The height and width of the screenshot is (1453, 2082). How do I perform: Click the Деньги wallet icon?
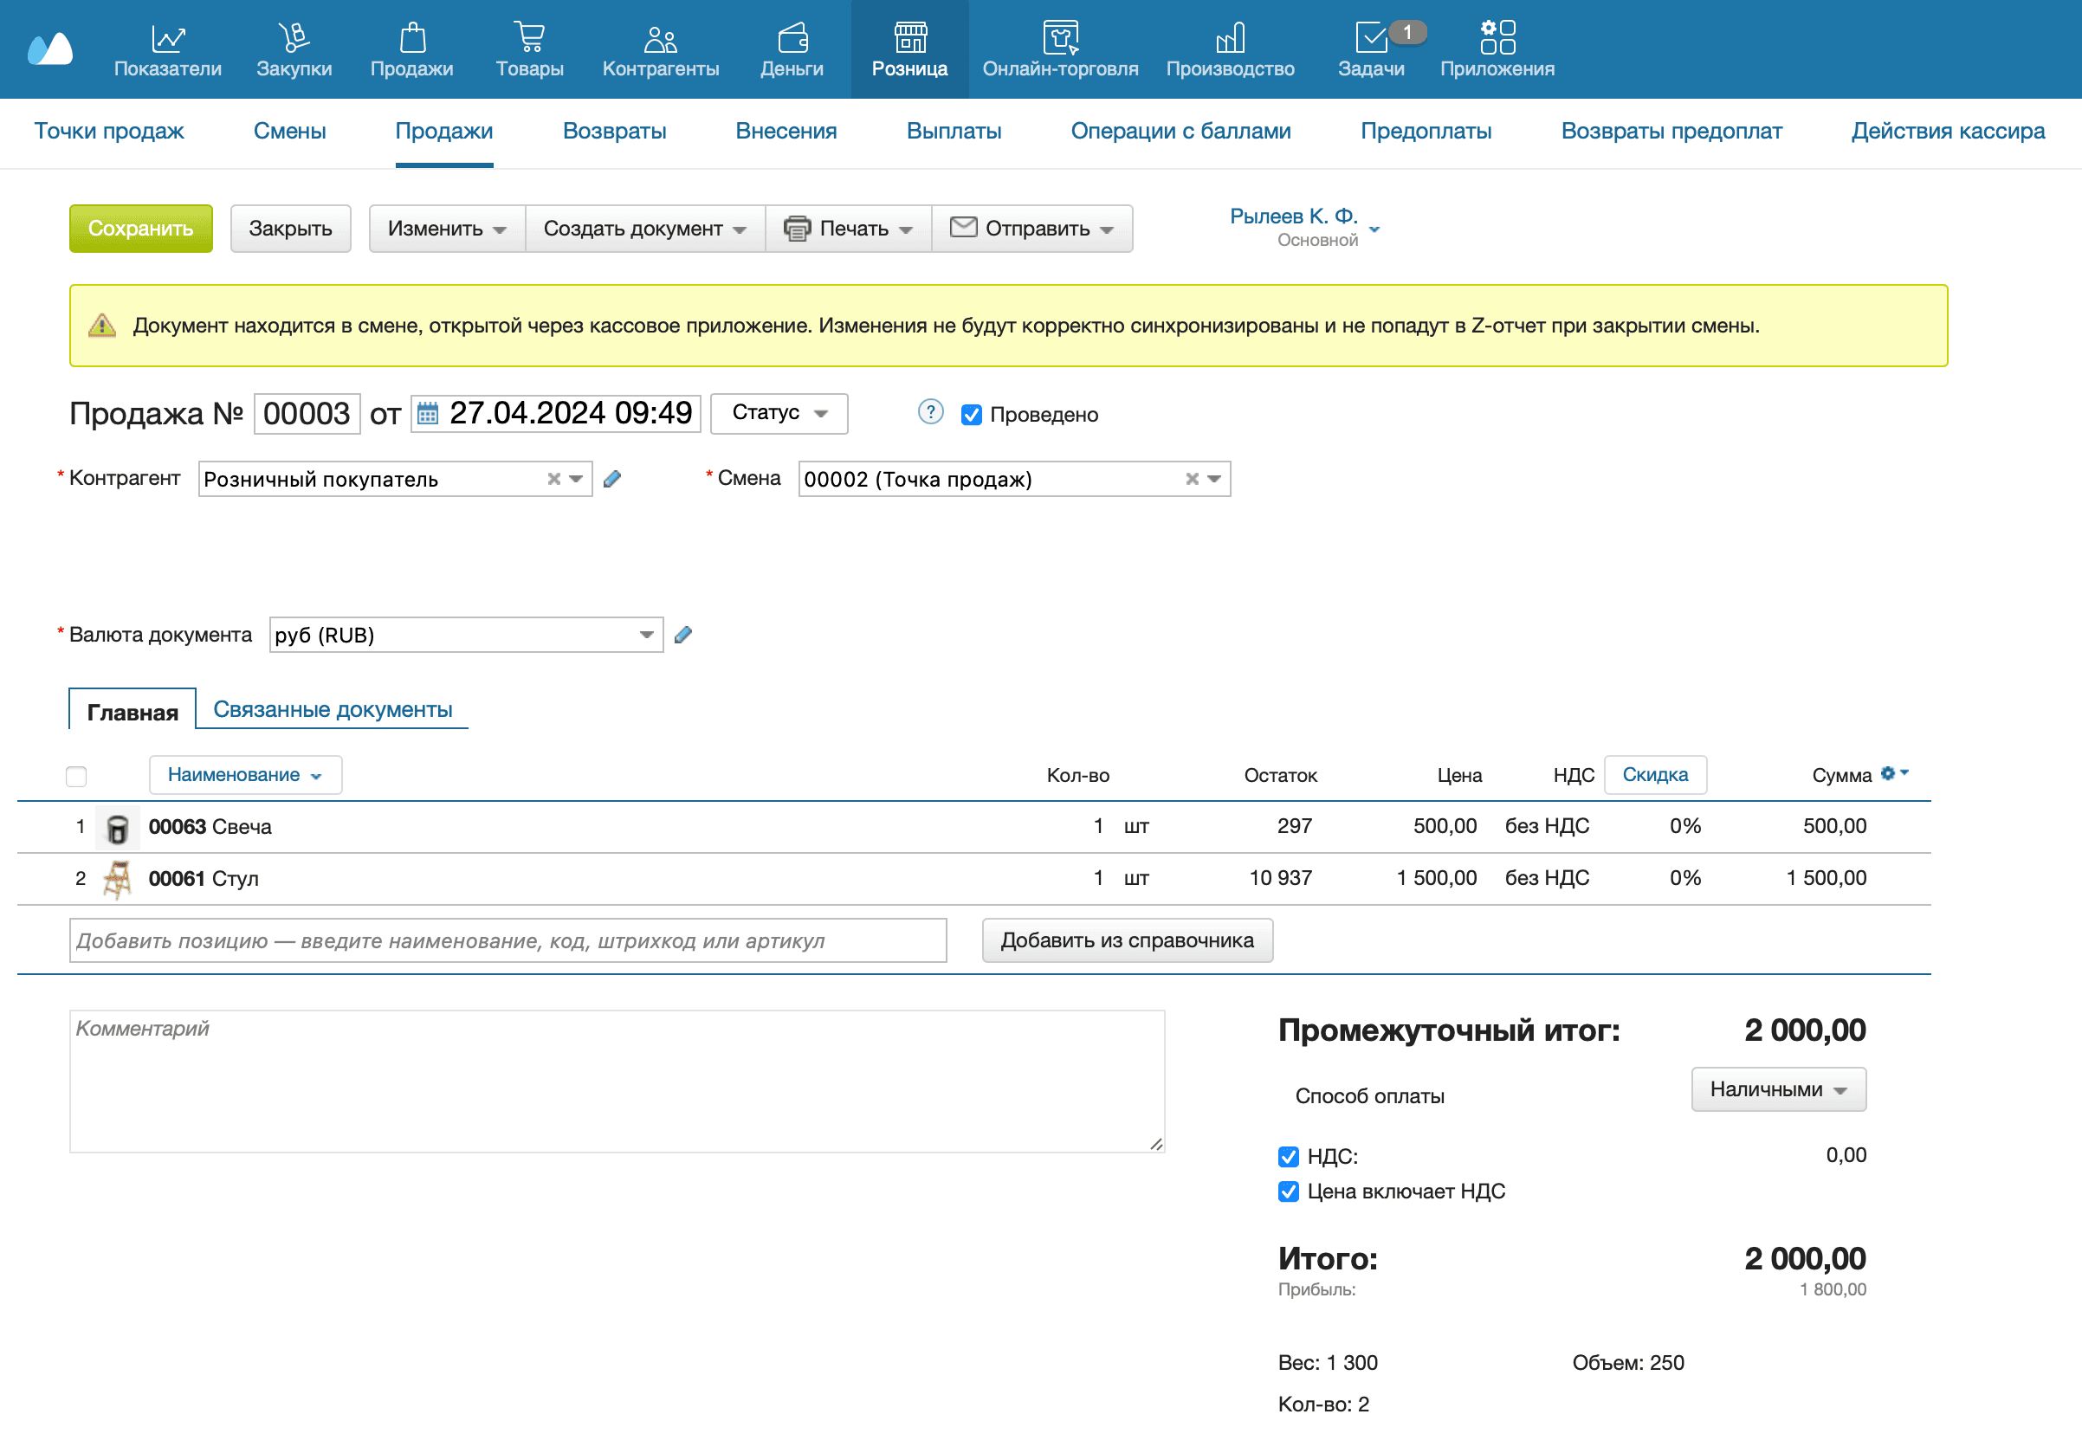(x=792, y=38)
